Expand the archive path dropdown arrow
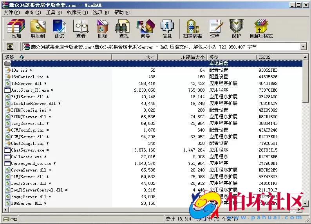Screen dimensions: 311x224 tap(303, 47)
